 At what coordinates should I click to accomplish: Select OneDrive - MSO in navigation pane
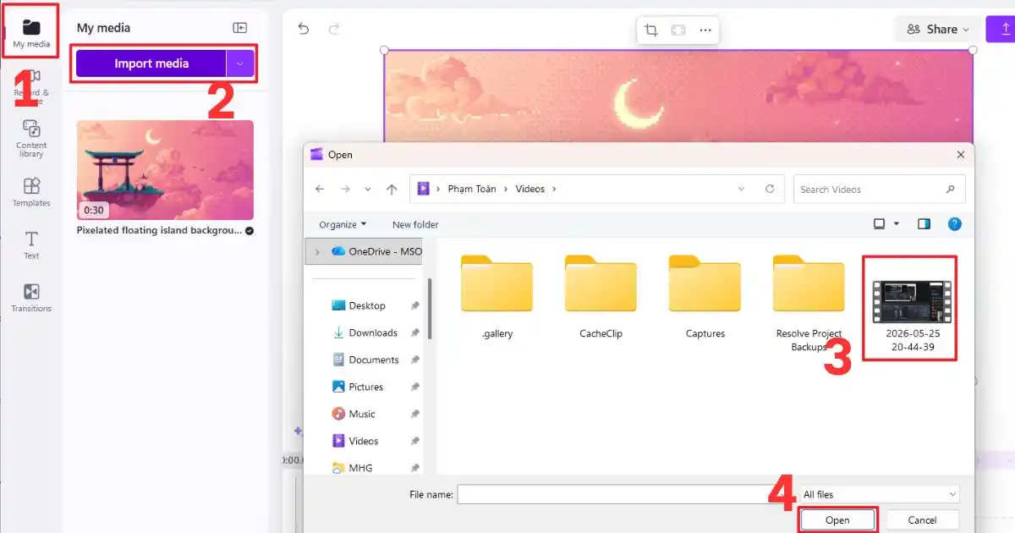pyautogui.click(x=376, y=251)
